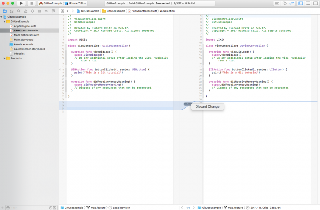320x210 pixels.
Task: Go back in editor history
Action: [x=68, y=11]
